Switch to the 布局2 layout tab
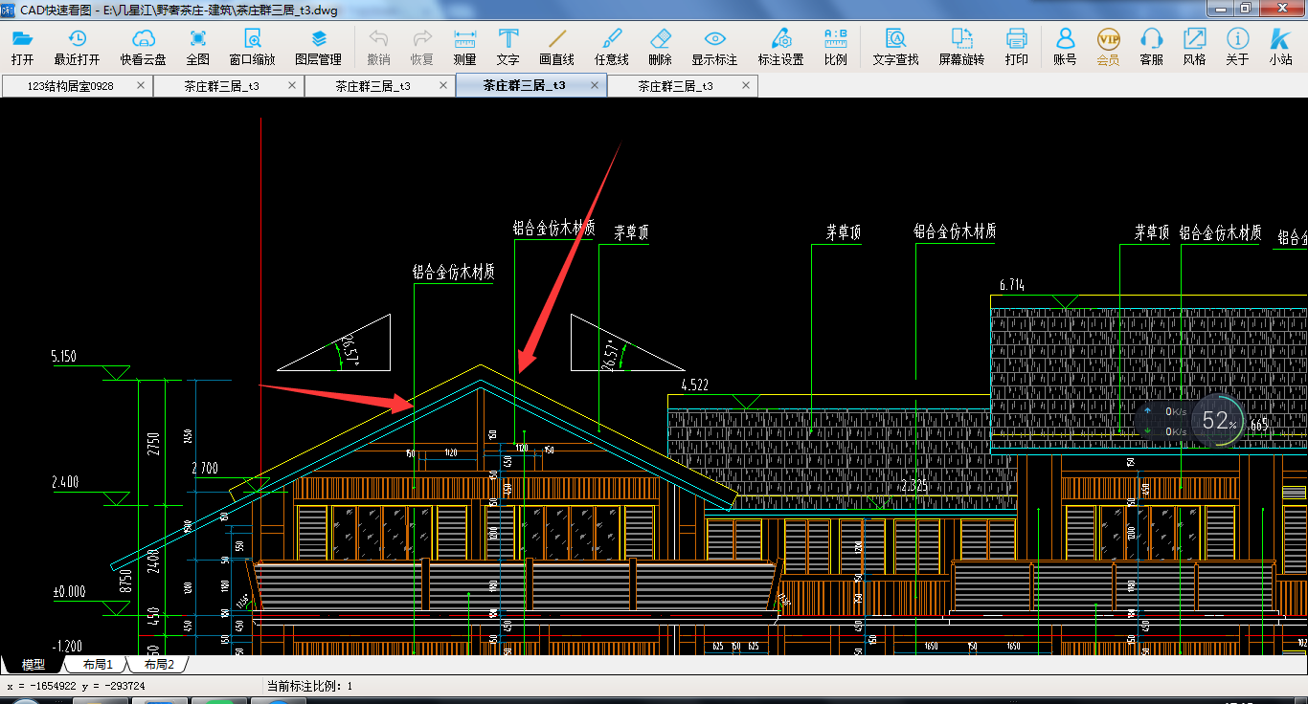The image size is (1308, 704). tap(159, 664)
